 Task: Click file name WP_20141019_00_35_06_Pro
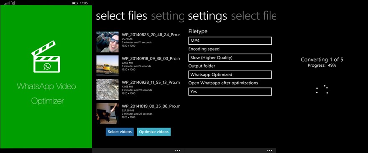click(x=151, y=106)
